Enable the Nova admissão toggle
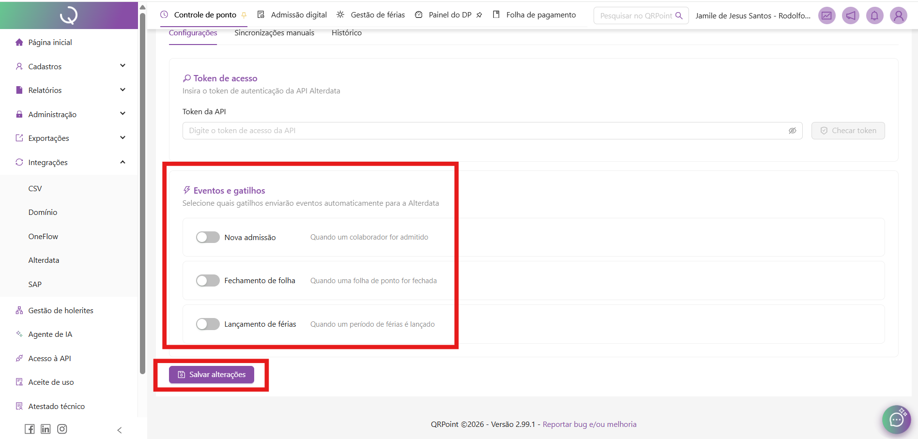Image resolution: width=918 pixels, height=439 pixels. (208, 237)
